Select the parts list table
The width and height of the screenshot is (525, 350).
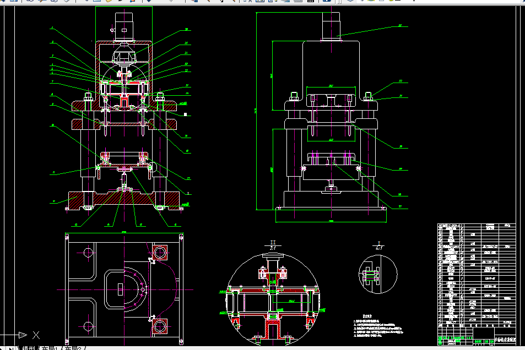(477, 276)
